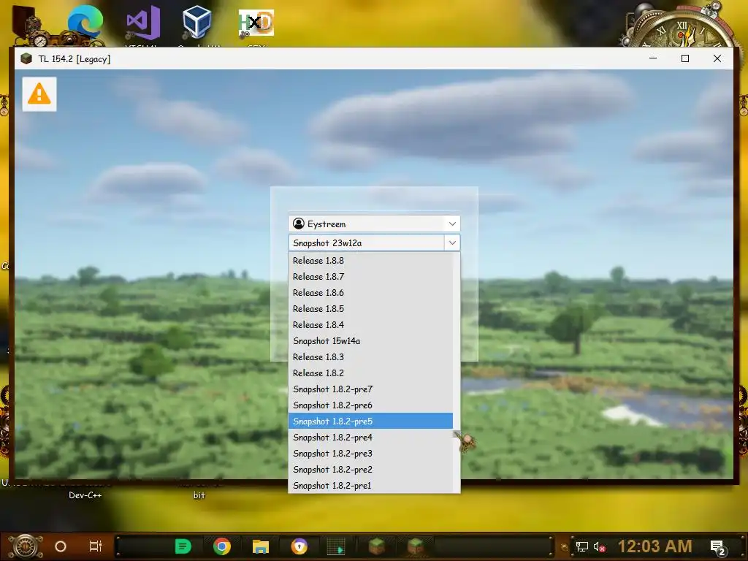
Task: Open Google Chrome from the taskbar
Action: [222, 546]
